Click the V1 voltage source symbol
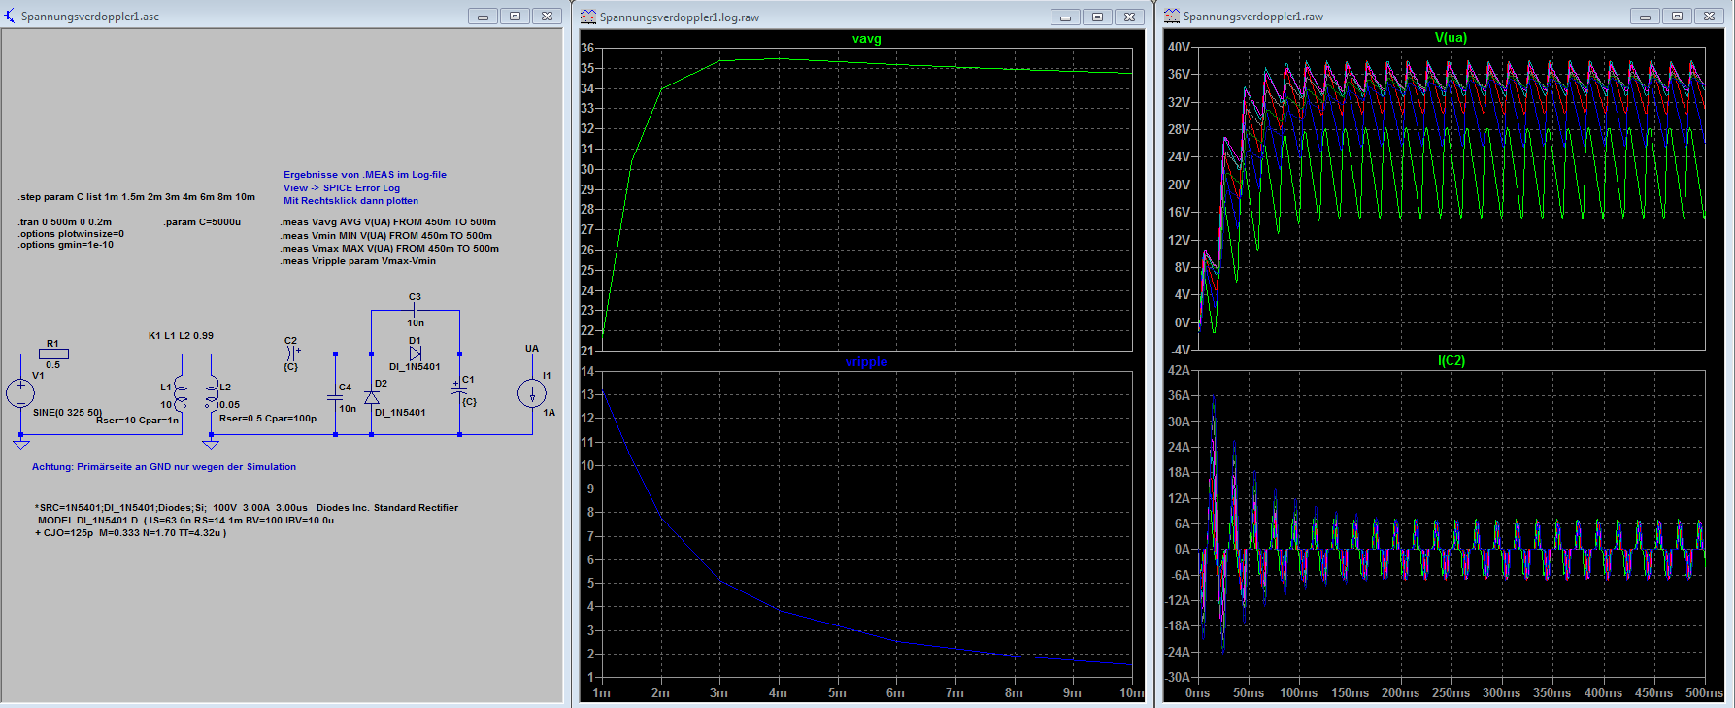The height and width of the screenshot is (708, 1735). click(x=20, y=393)
